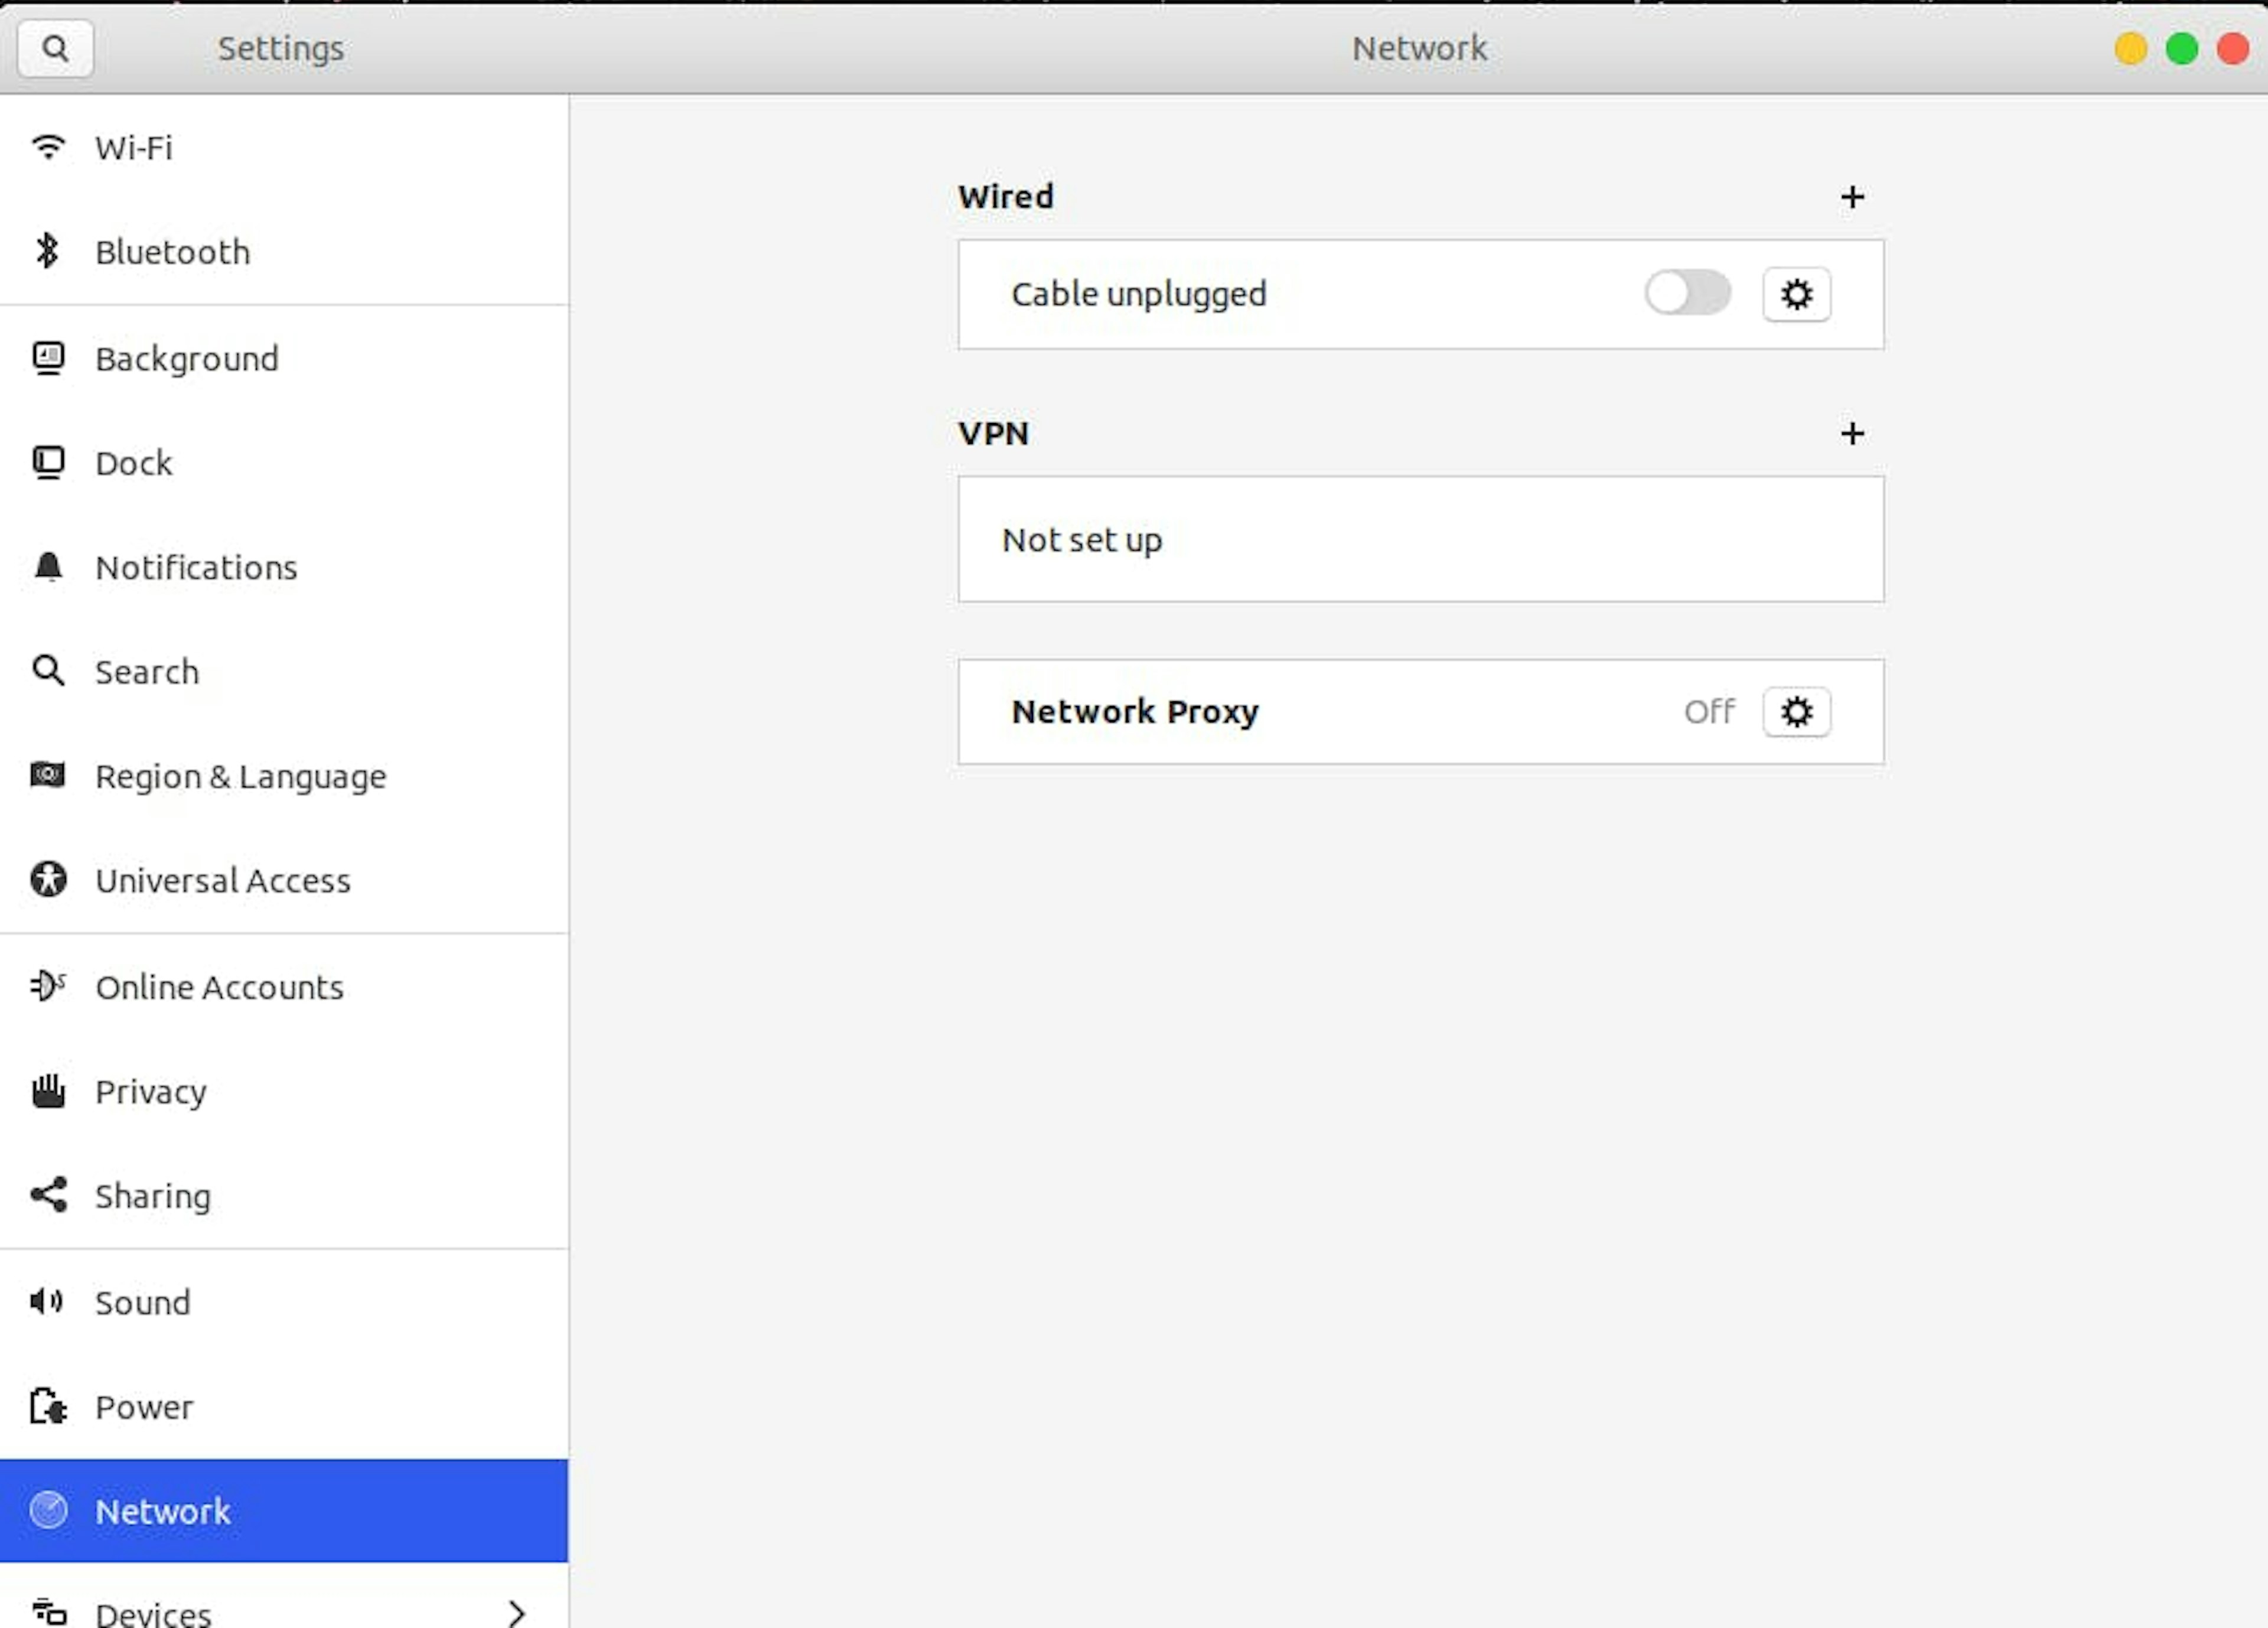
Task: Select Universal Access panel
Action: 284,880
